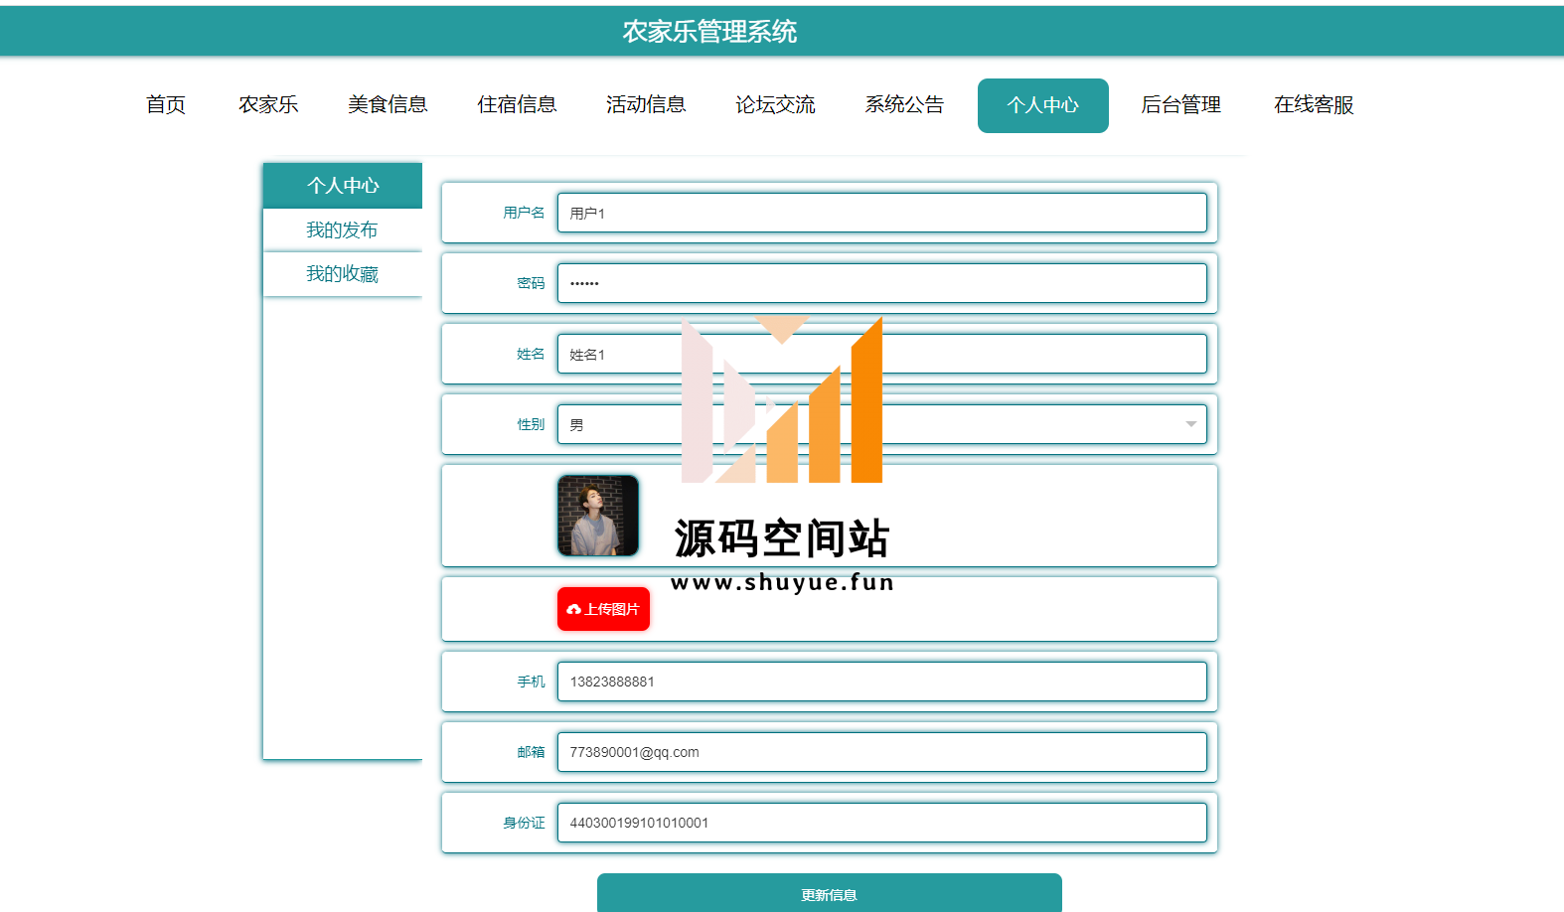Click the user avatar photo thumbnail
The height and width of the screenshot is (912, 1564).
(x=598, y=516)
